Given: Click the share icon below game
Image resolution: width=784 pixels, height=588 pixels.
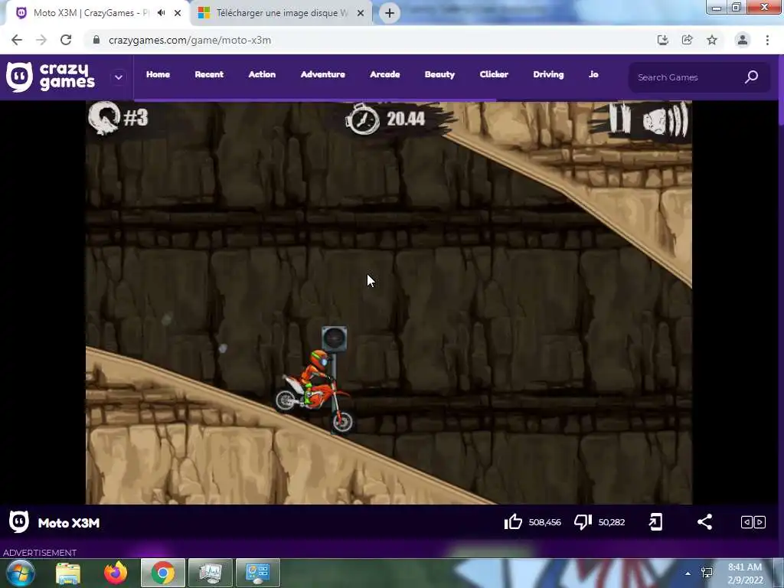Looking at the screenshot, I should [704, 522].
